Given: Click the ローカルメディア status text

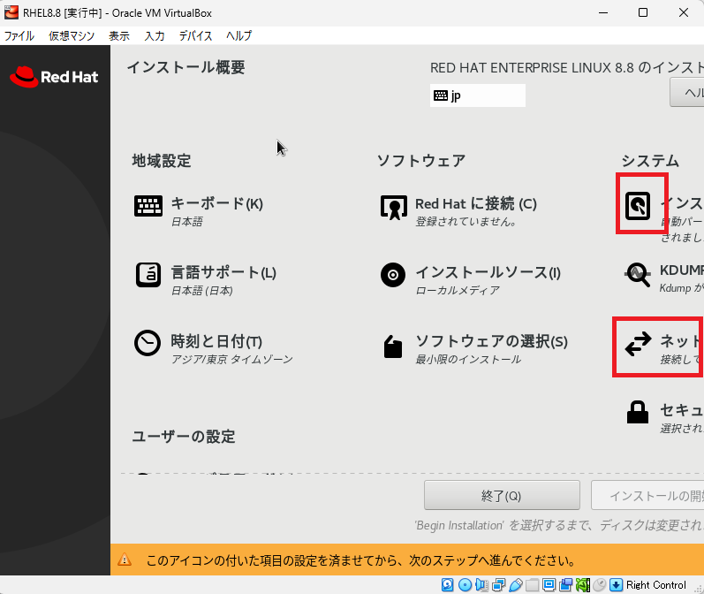Looking at the screenshot, I should 458,290.
